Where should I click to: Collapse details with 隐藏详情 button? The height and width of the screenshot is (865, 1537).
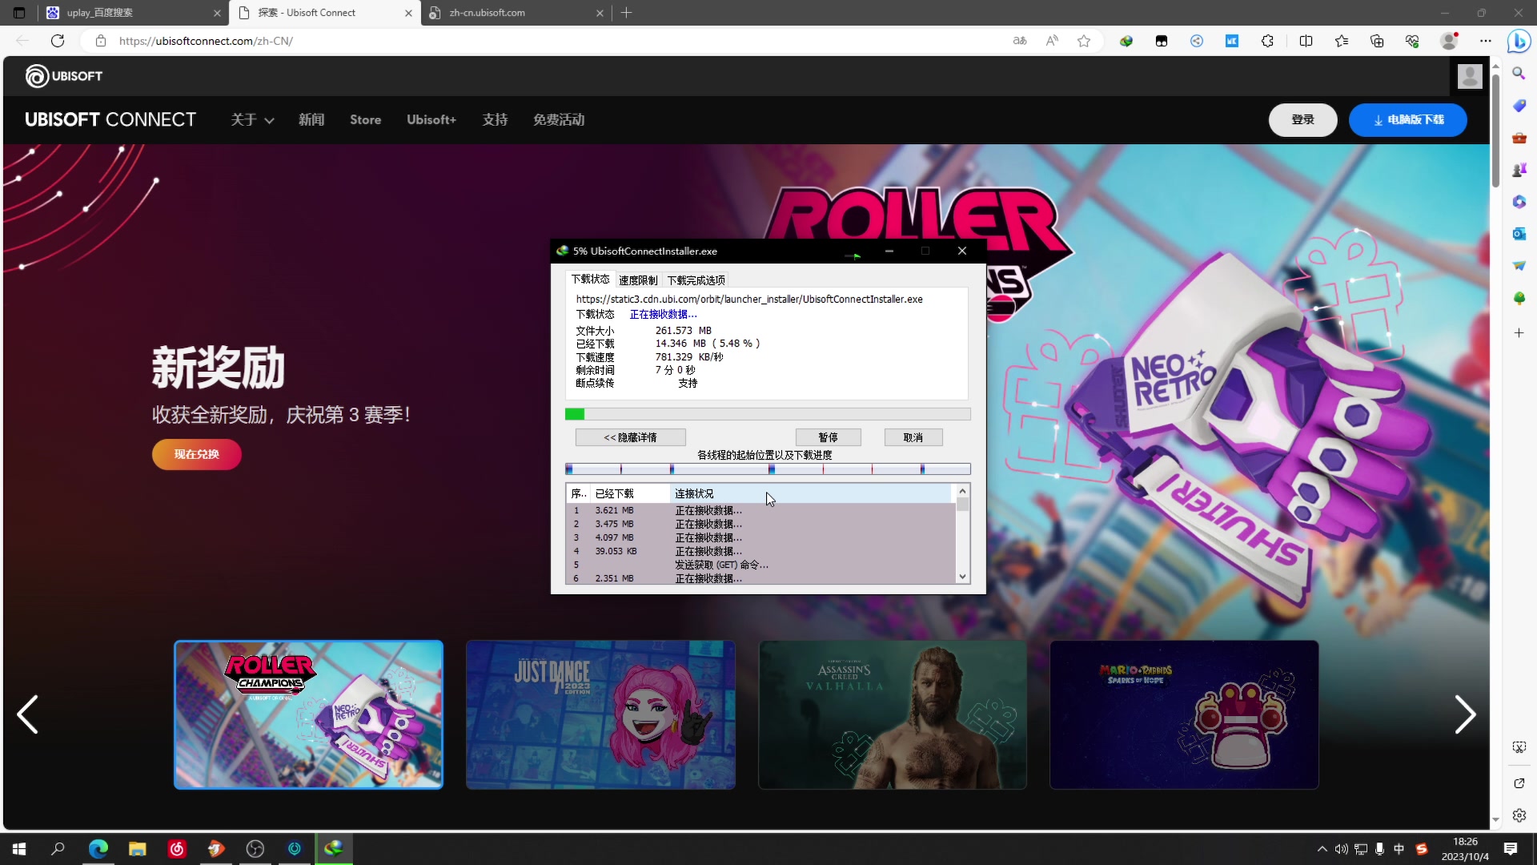coord(630,437)
